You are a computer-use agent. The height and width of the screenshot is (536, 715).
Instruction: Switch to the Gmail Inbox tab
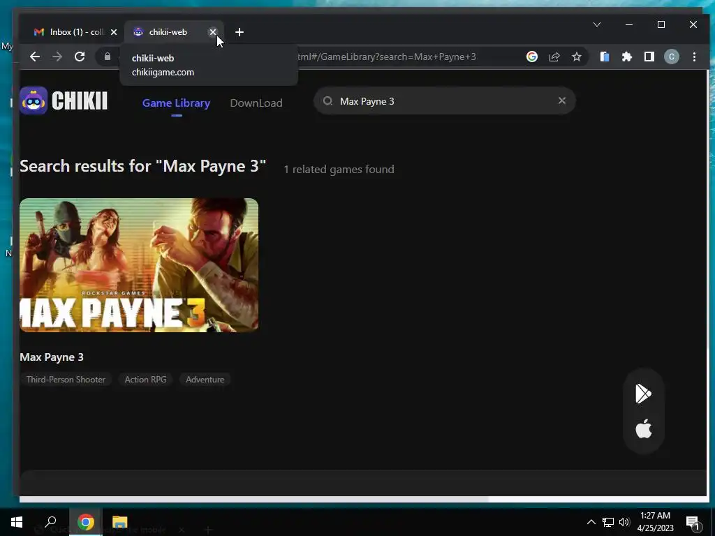[71, 32]
